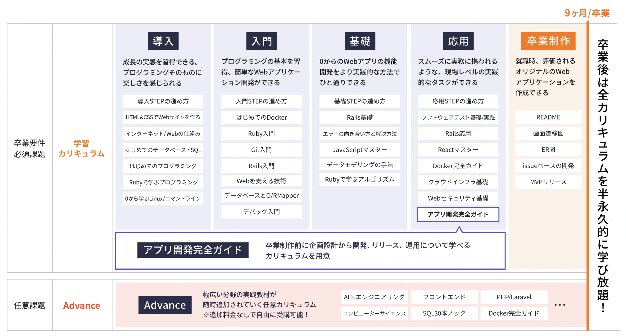This screenshot has height=336, width=626.
Task: Click the Ruby入門 course item
Action: (261, 134)
